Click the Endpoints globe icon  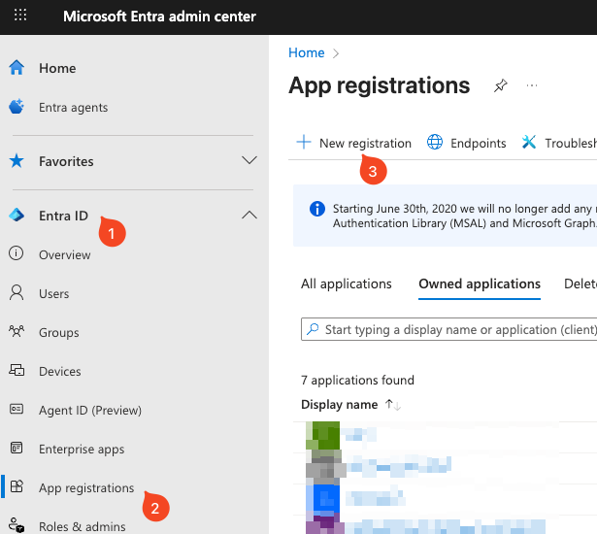pos(435,143)
